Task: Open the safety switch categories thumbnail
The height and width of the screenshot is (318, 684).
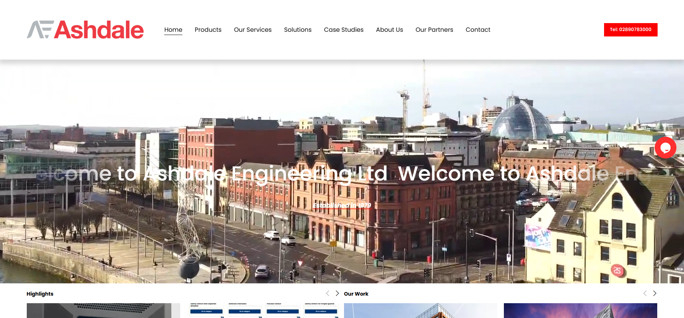Action: [x=264, y=310]
